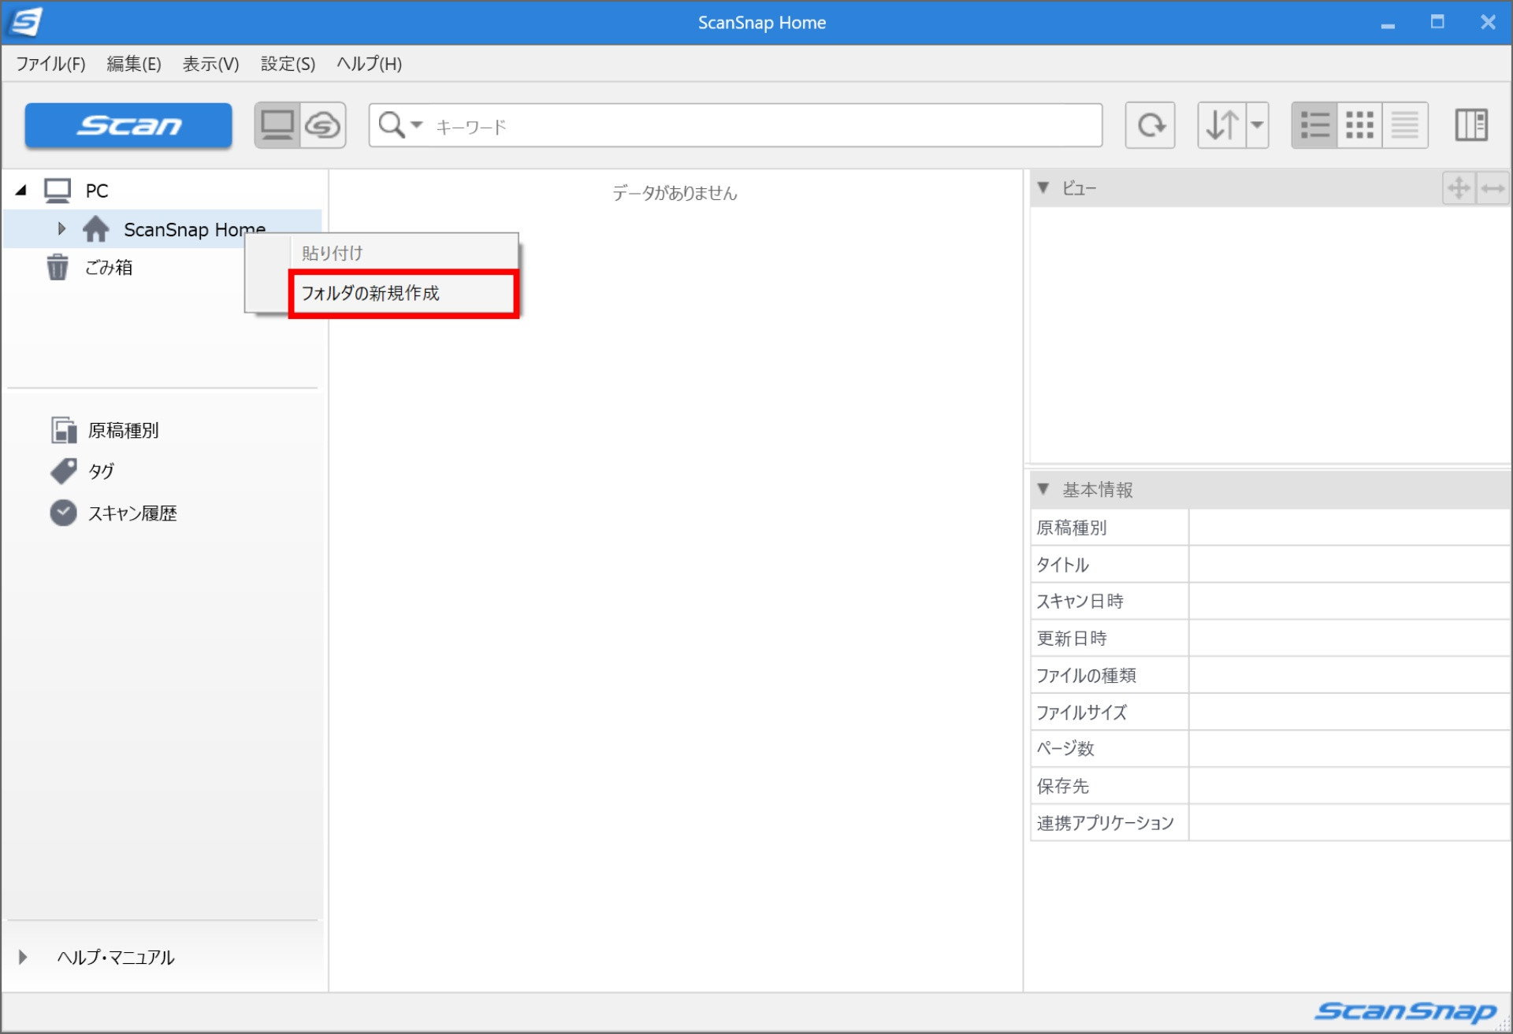The image size is (1513, 1034).
Task: Click the fit-to-page move icon in ビュー panel
Action: [1459, 188]
